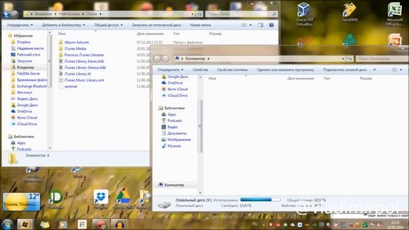Open Упорядочить menu in the iTunes window
This screenshot has height=230, width=409.
tap(20, 25)
